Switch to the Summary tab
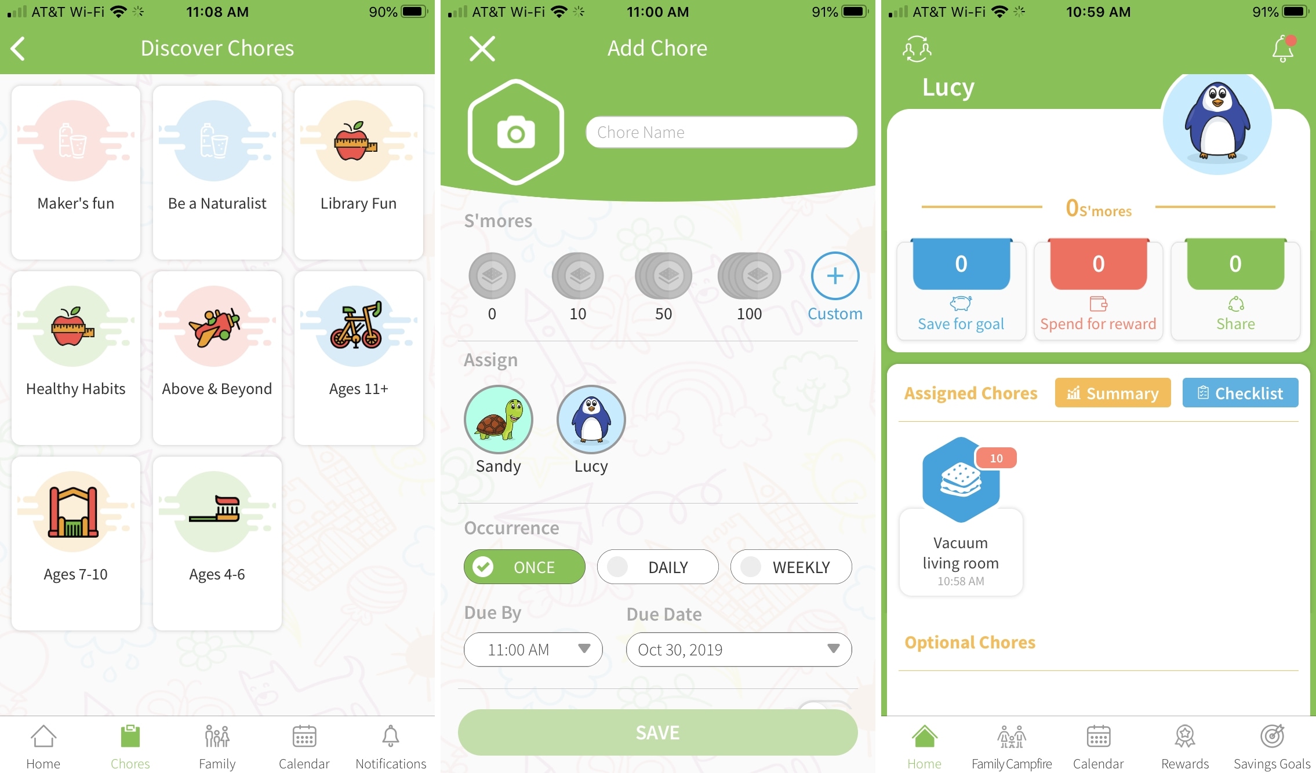 point(1113,392)
